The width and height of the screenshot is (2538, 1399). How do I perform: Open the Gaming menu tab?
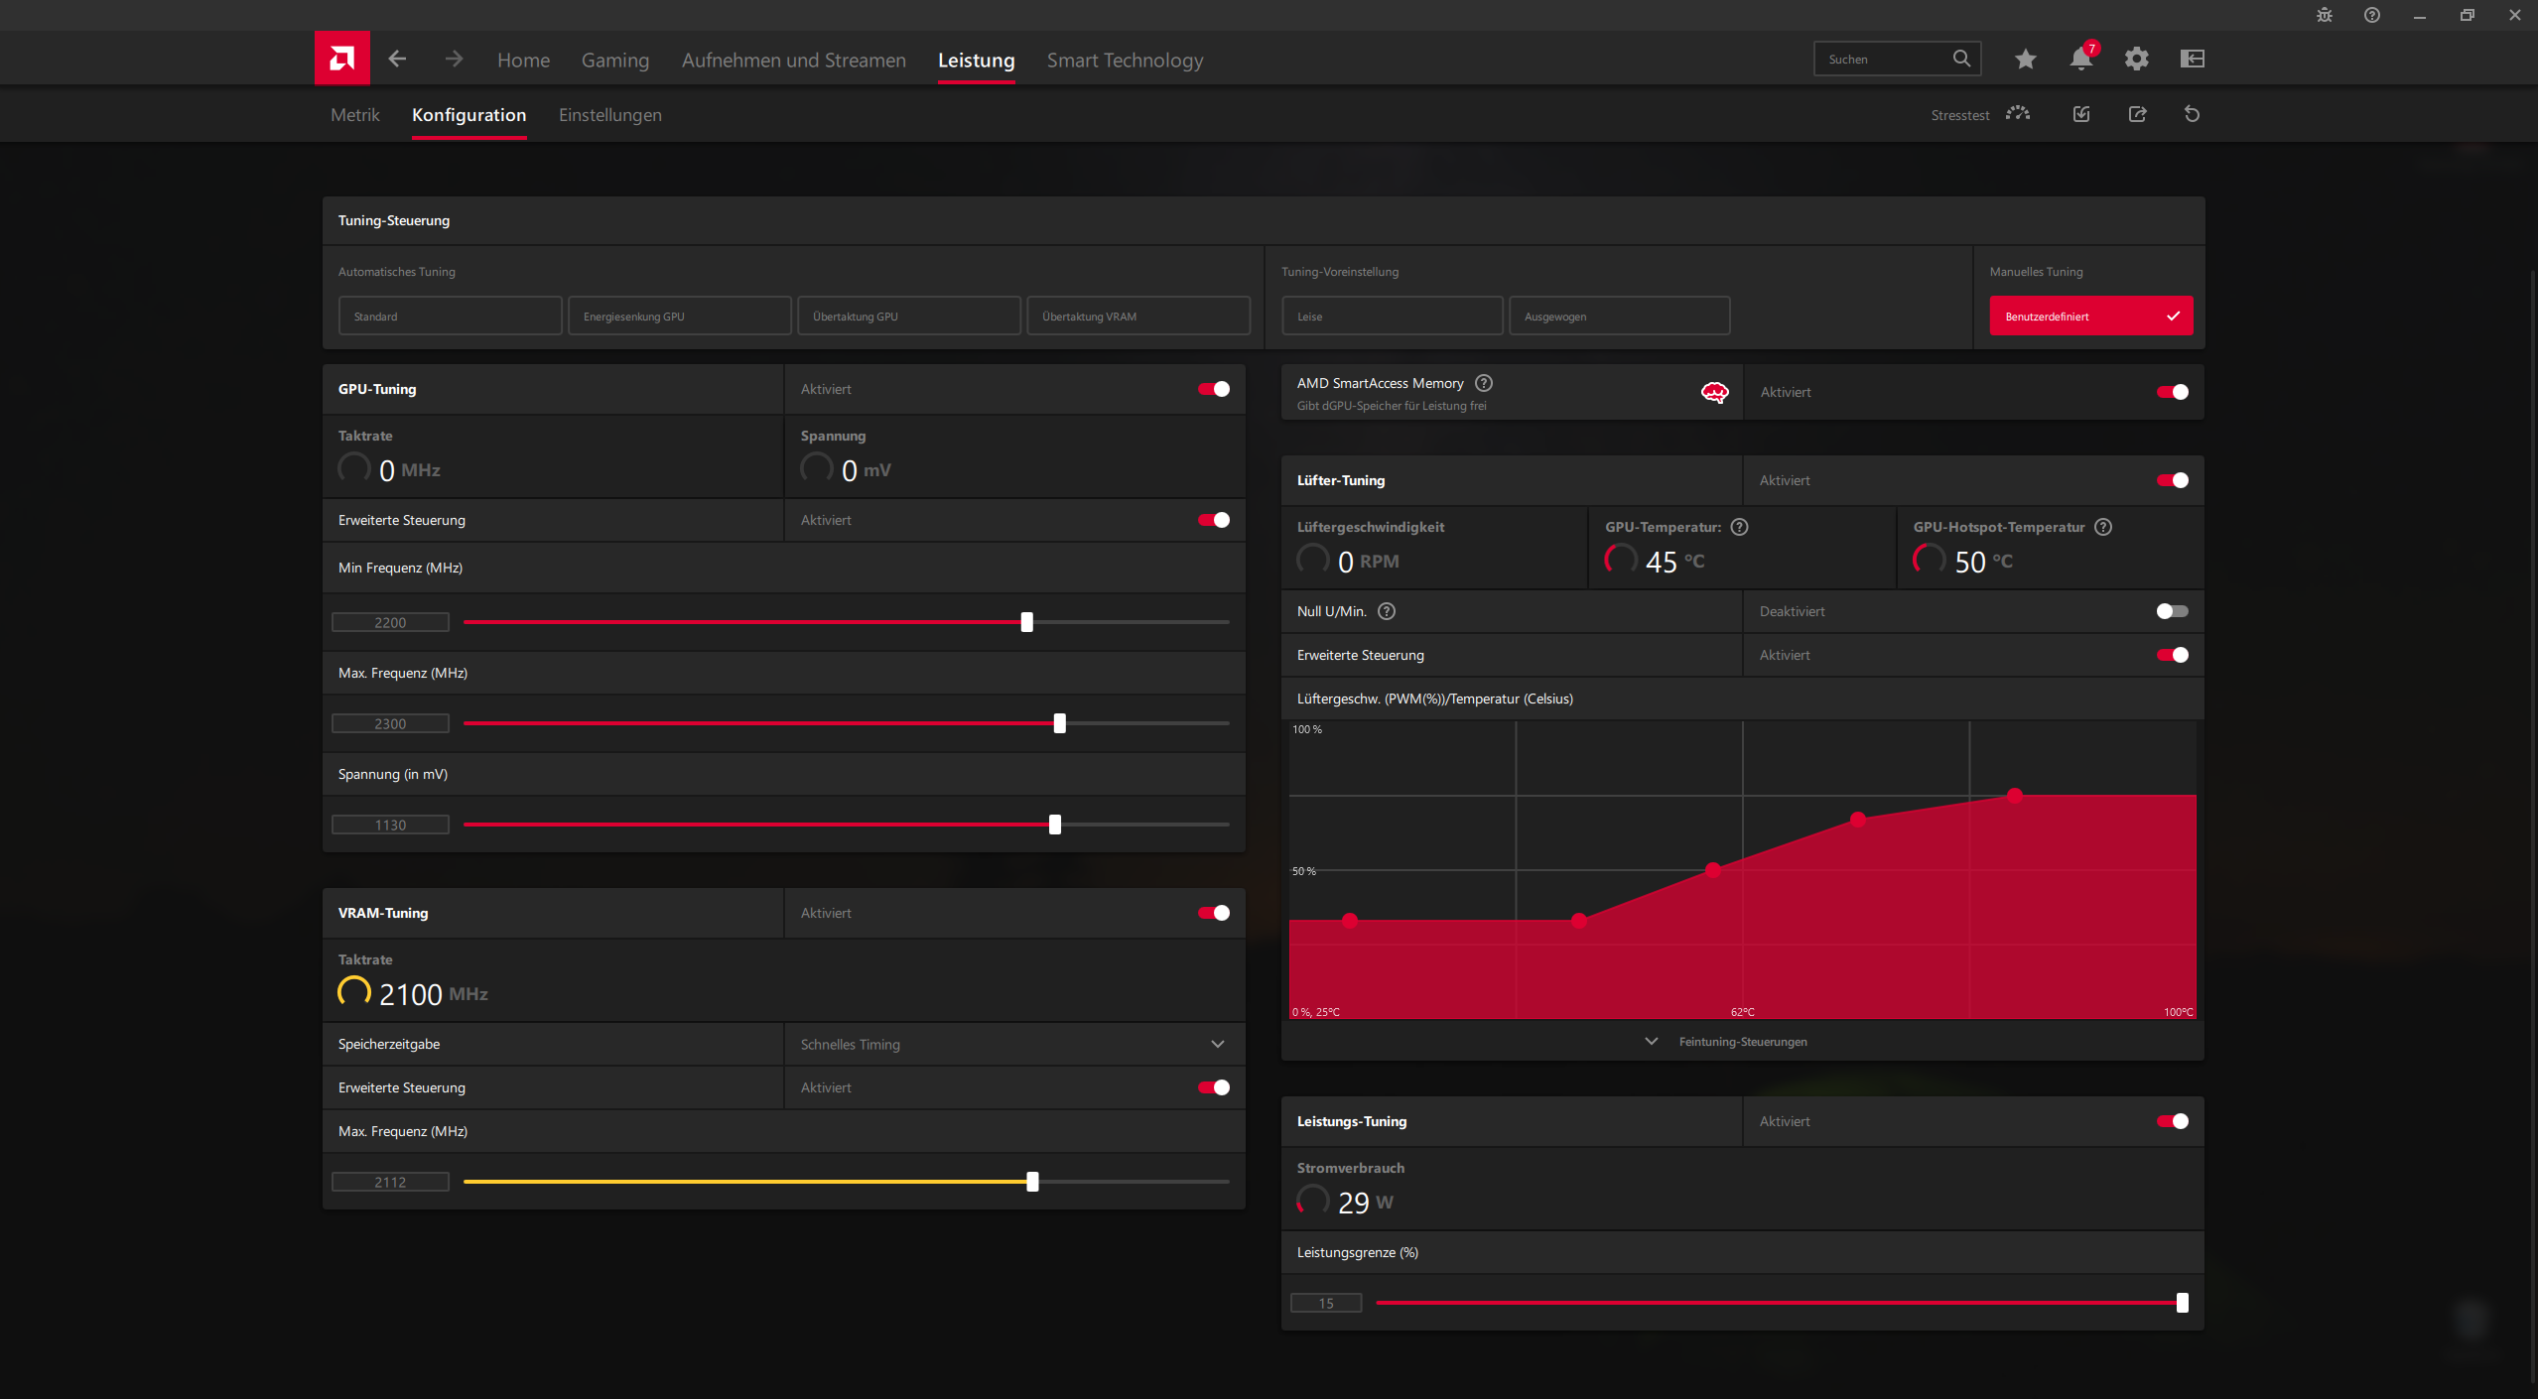pyautogui.click(x=614, y=60)
